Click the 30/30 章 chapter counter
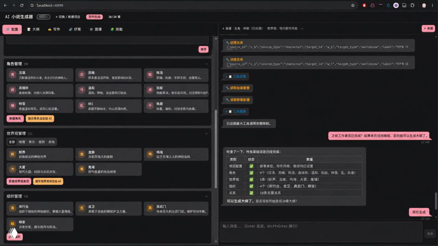 [x=114, y=17]
